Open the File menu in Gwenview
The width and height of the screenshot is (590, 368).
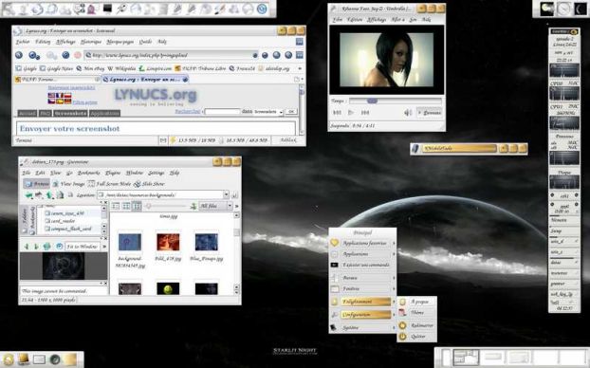pos(26,173)
